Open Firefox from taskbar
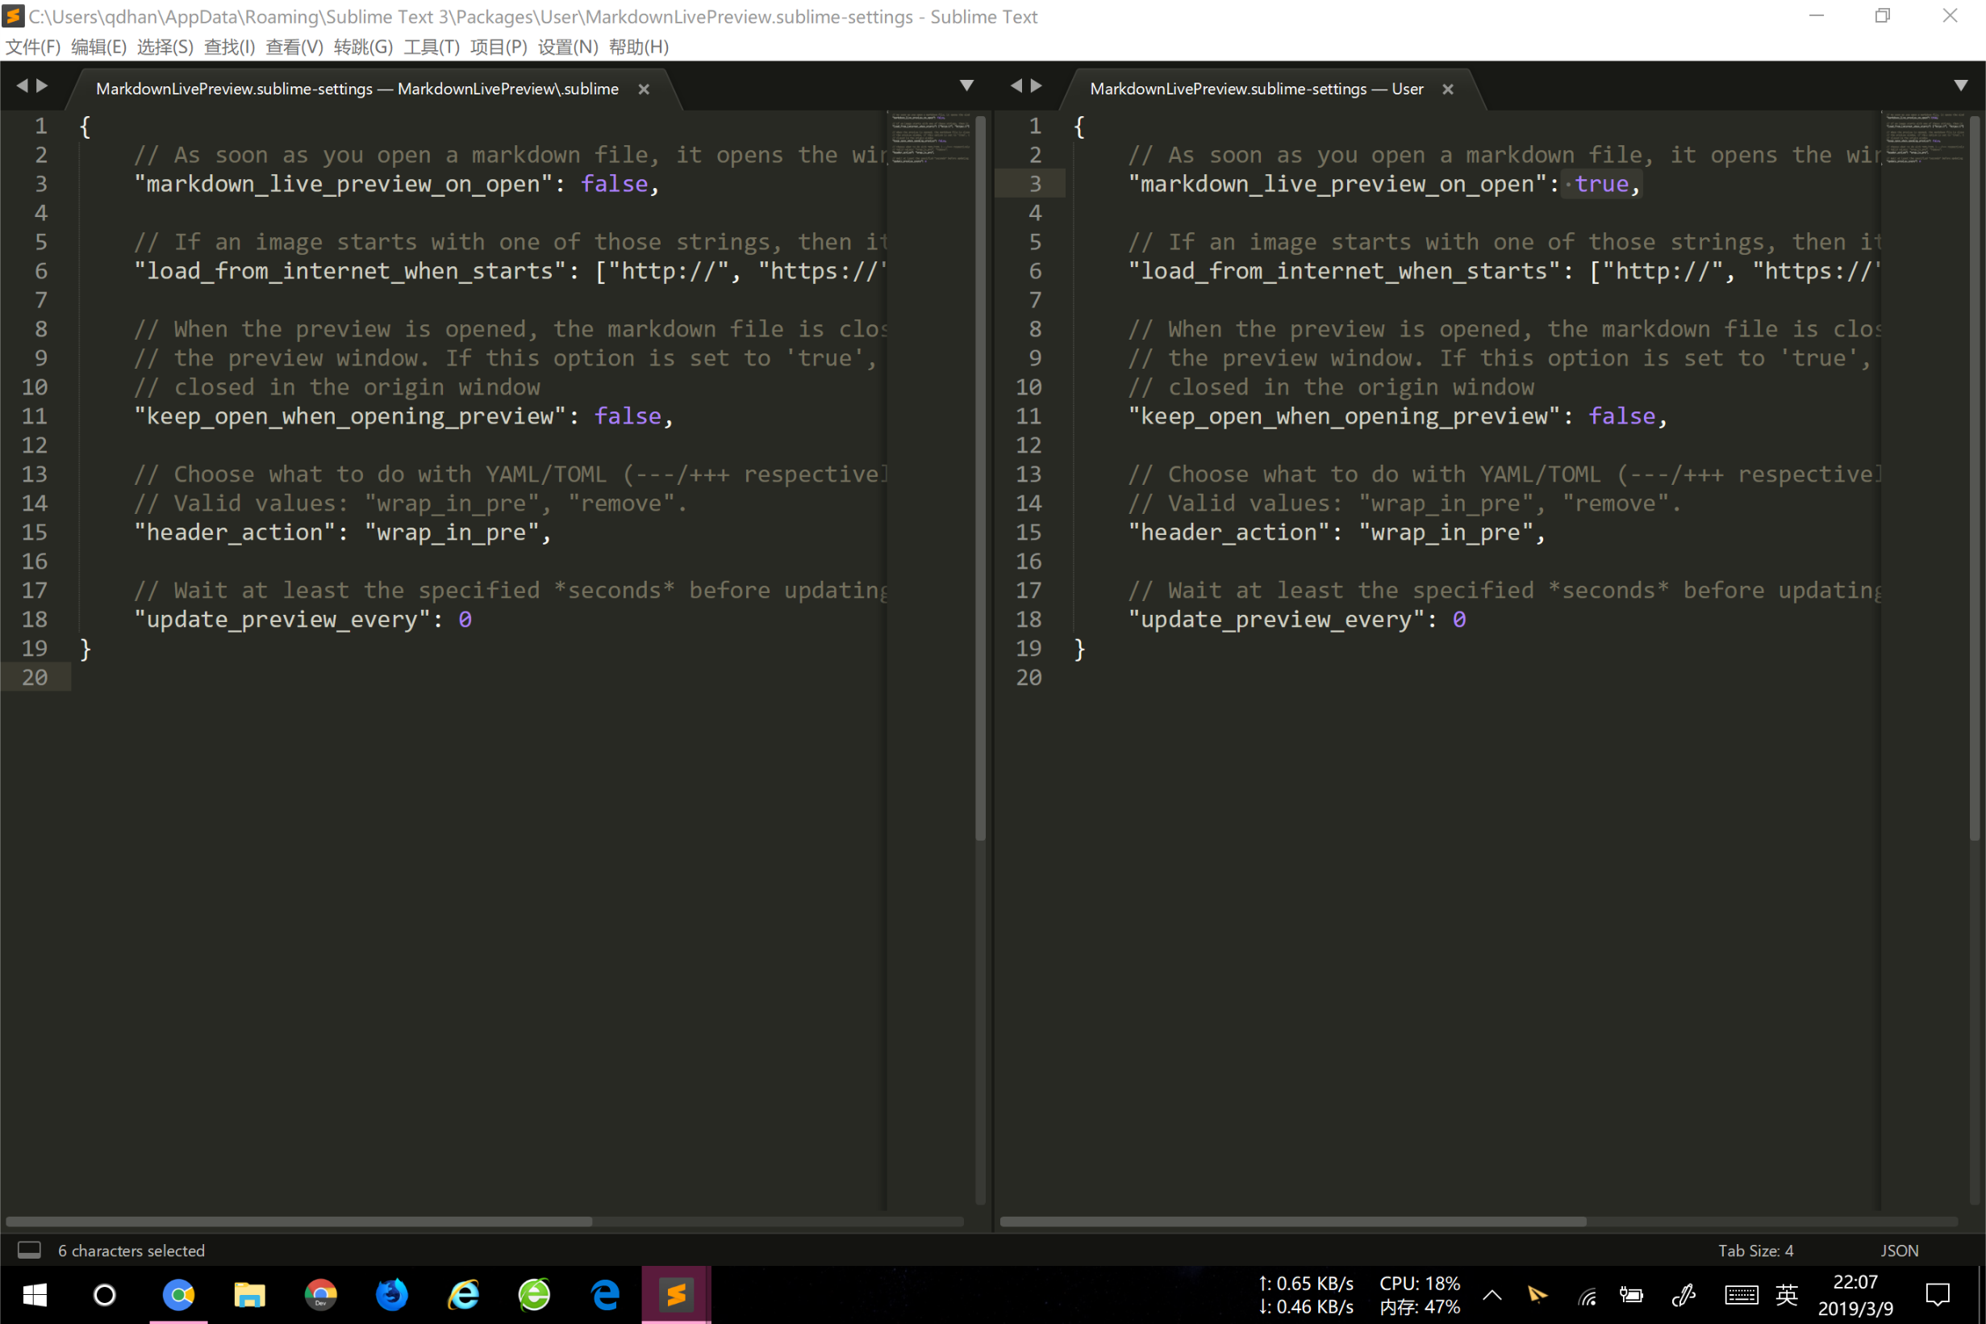 [x=391, y=1294]
